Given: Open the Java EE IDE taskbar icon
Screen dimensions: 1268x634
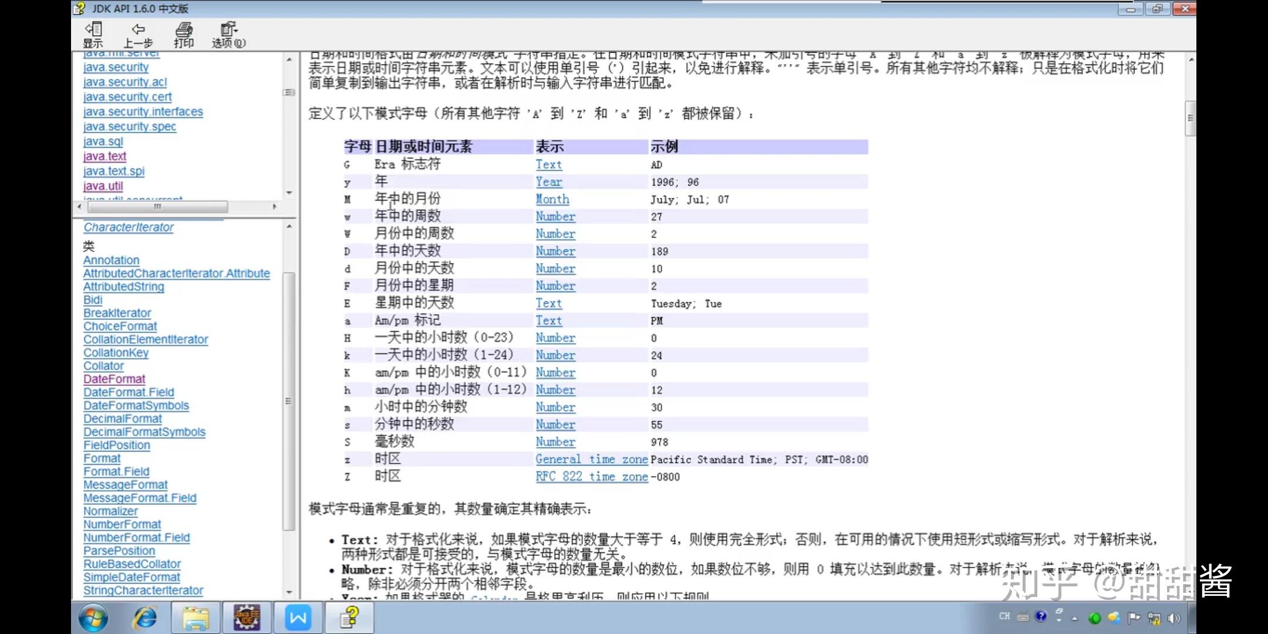Looking at the screenshot, I should [247, 618].
